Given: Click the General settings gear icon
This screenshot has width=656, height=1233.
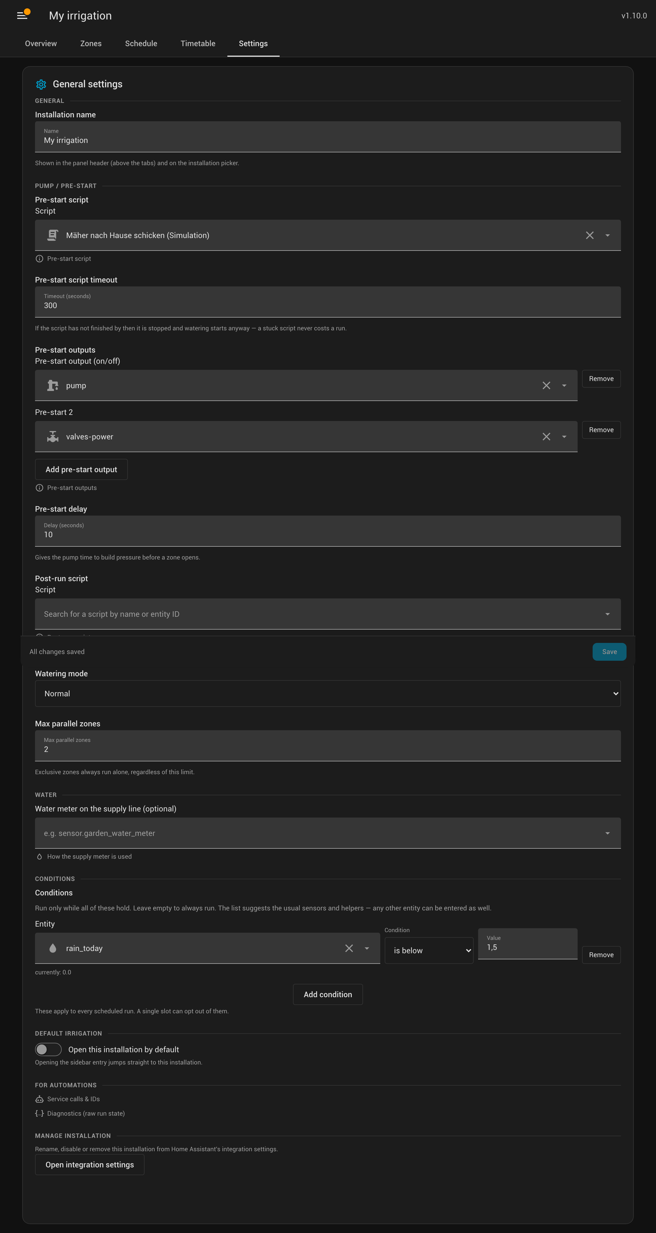Looking at the screenshot, I should 41,84.
